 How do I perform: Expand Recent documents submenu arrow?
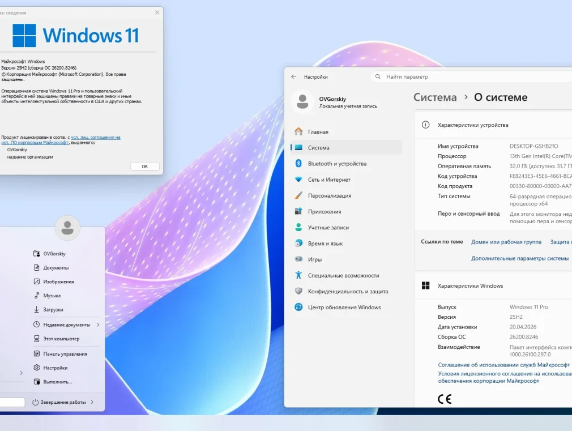pyautogui.click(x=98, y=325)
